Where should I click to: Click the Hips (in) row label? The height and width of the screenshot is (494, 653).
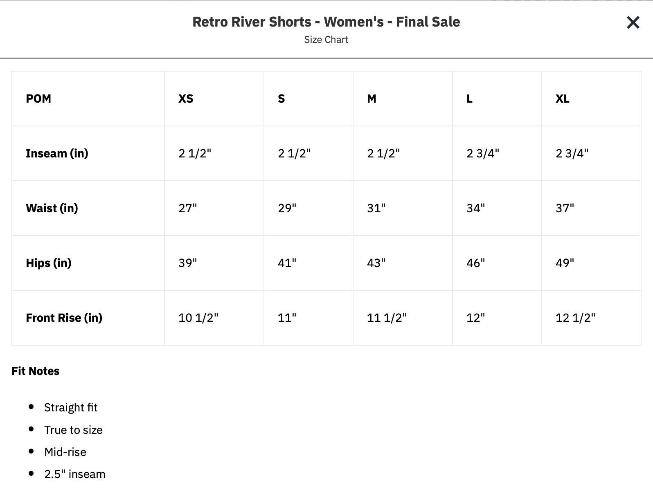49,263
